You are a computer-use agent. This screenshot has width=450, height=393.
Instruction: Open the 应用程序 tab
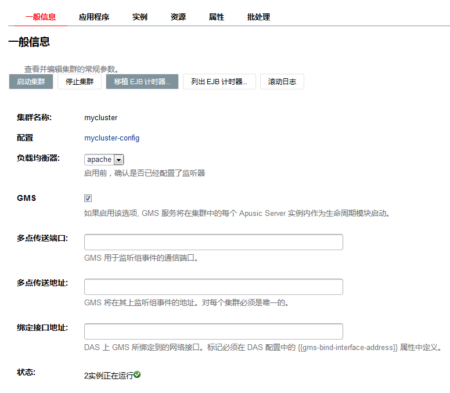94,17
